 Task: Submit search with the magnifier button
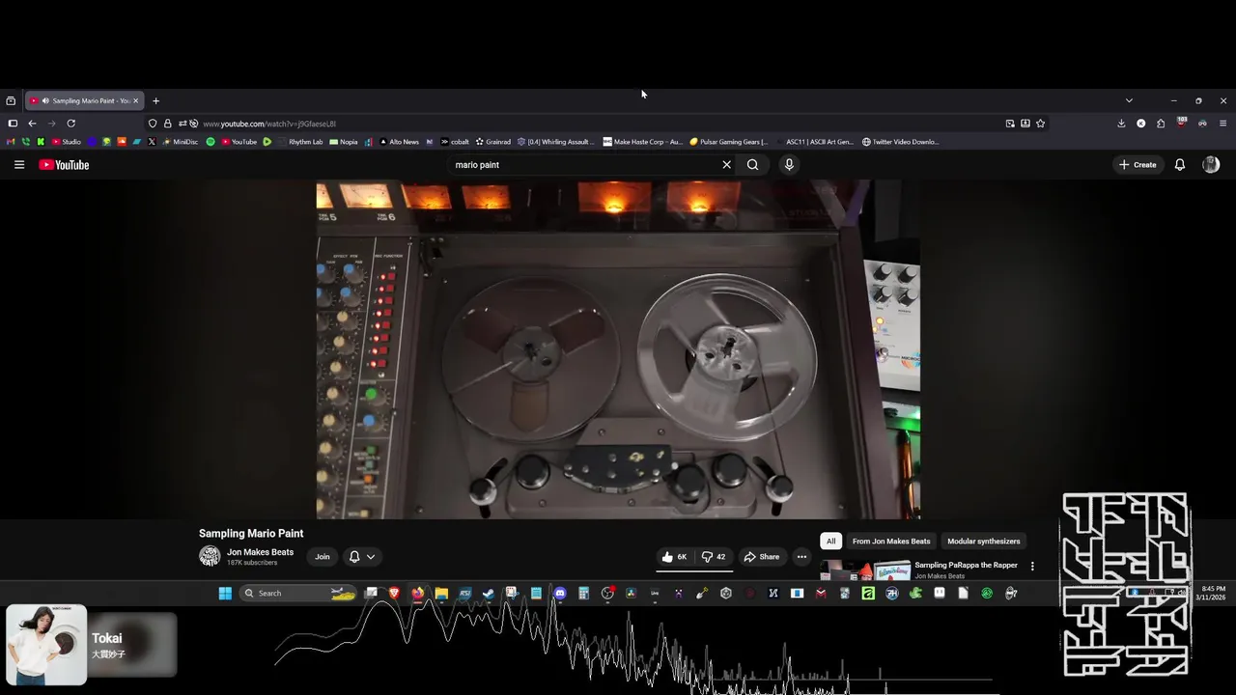click(x=752, y=165)
